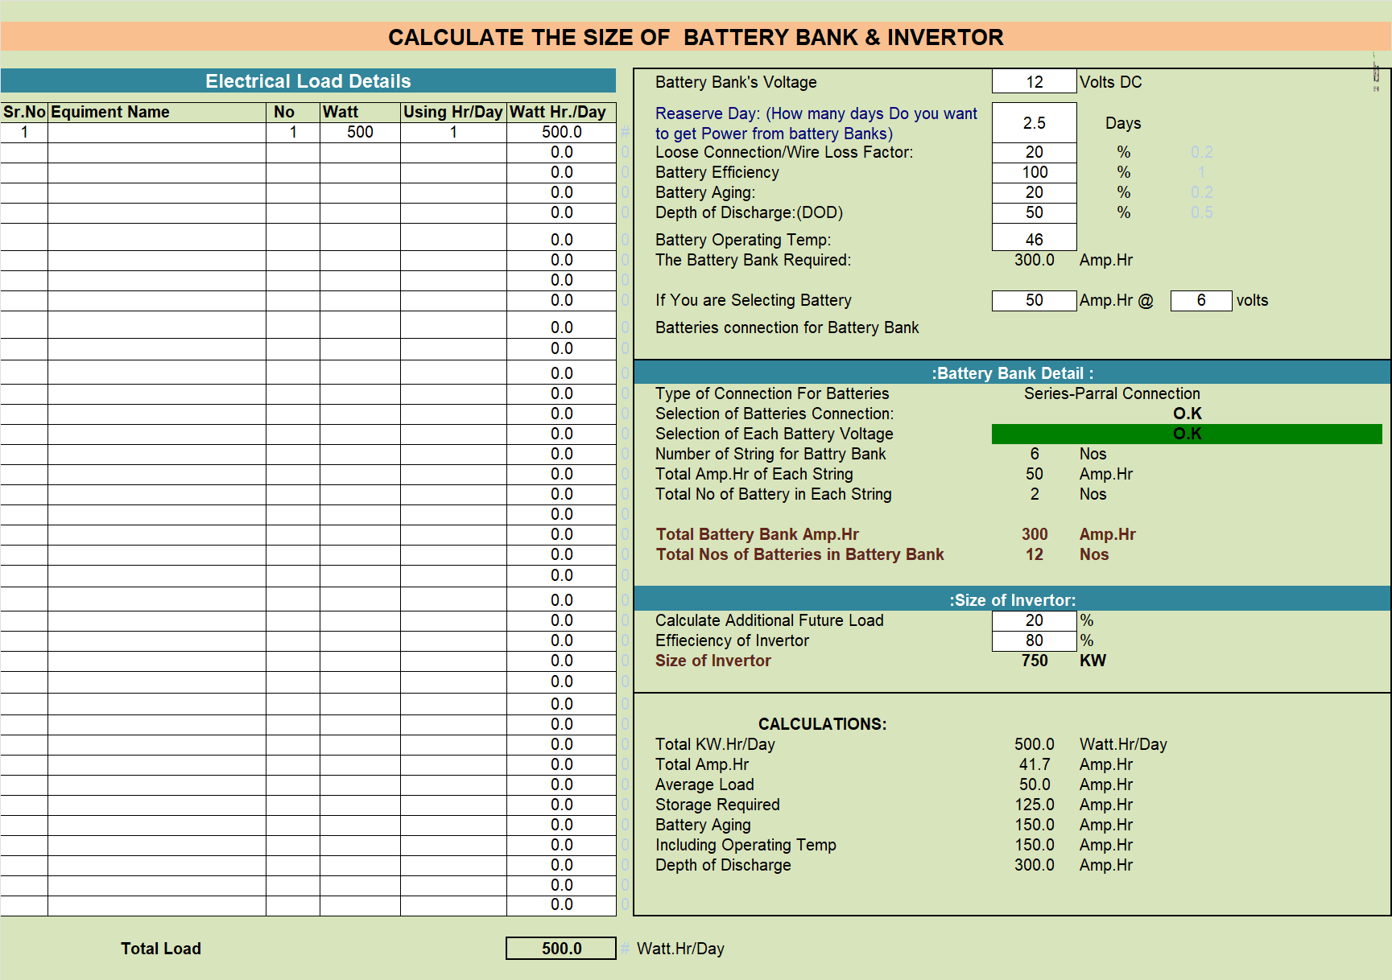Click the Reserve Day value field showing 2.5
Screen dimensions: 1392x980
(x=1034, y=123)
